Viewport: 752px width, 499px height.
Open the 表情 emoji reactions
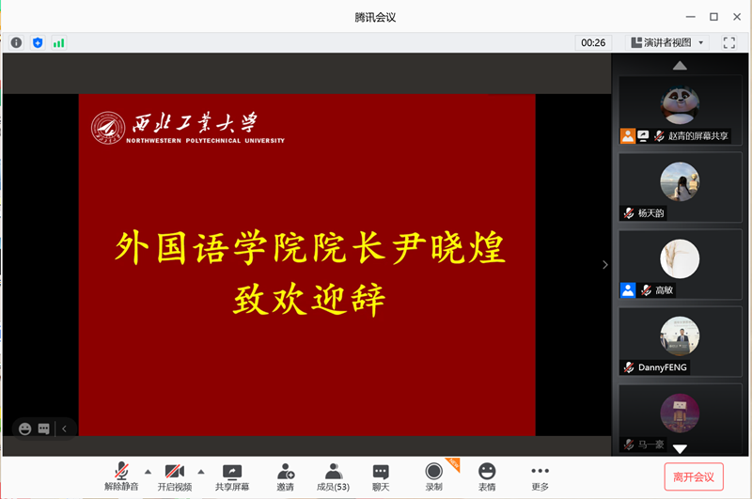click(x=486, y=476)
